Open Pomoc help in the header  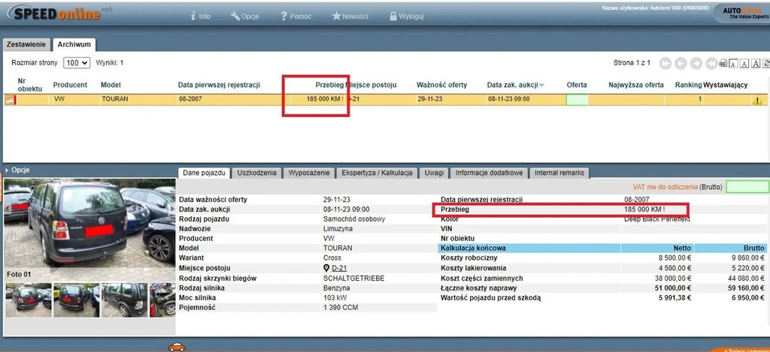tap(296, 17)
